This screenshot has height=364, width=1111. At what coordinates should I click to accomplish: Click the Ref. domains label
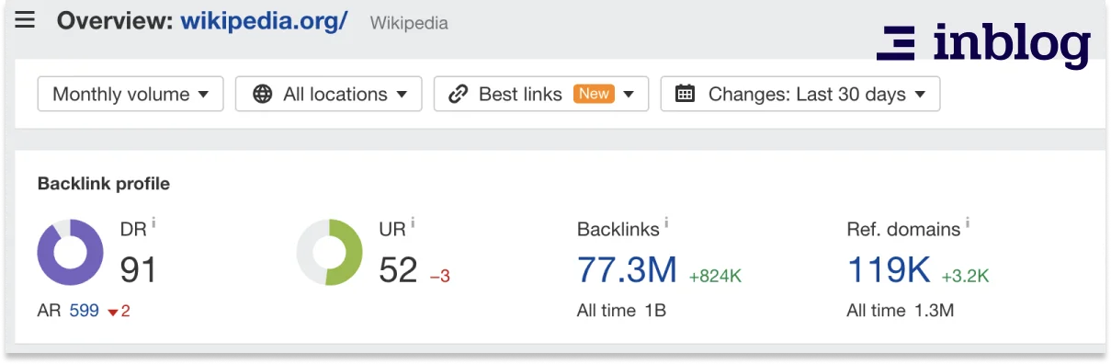[x=903, y=229]
